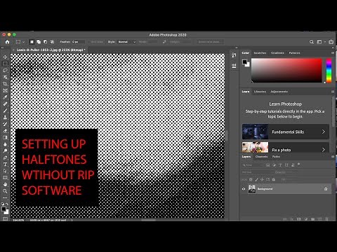Switch to the Patterns tab
This screenshot has height=252, width=337.
click(294, 53)
